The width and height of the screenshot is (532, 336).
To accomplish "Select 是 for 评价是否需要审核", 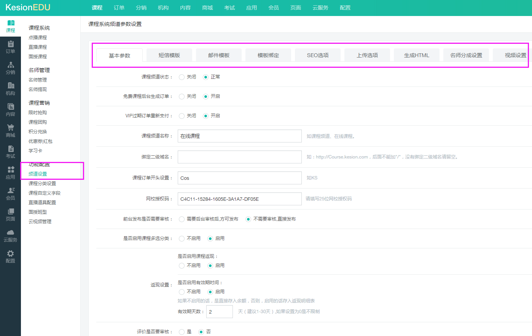I will (x=182, y=332).
